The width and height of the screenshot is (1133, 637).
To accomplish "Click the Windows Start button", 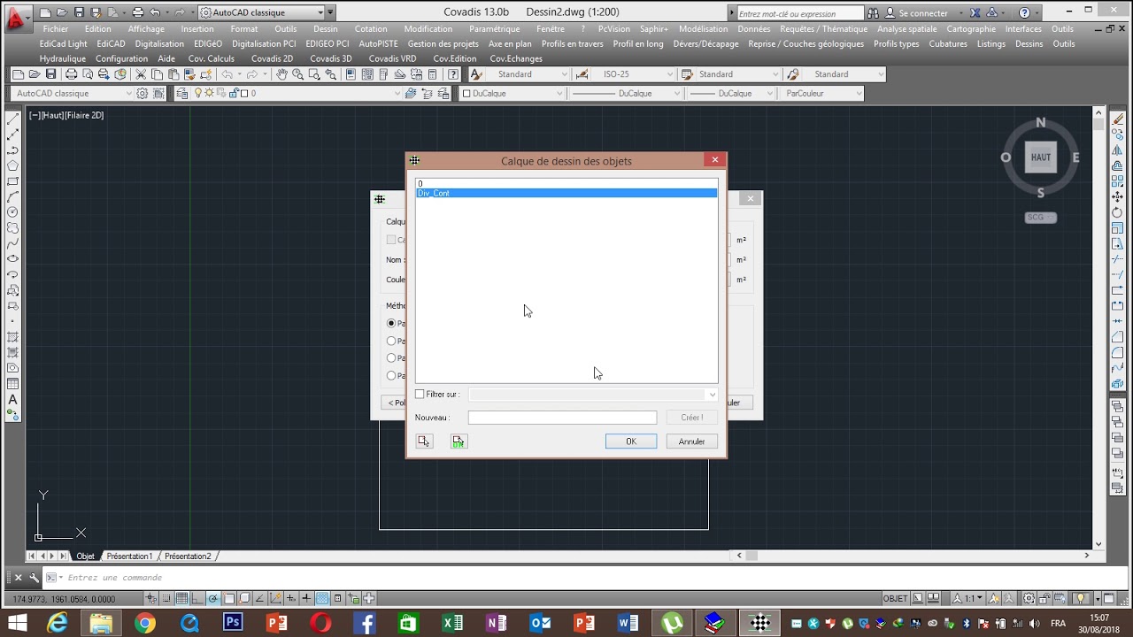I will coord(17,623).
